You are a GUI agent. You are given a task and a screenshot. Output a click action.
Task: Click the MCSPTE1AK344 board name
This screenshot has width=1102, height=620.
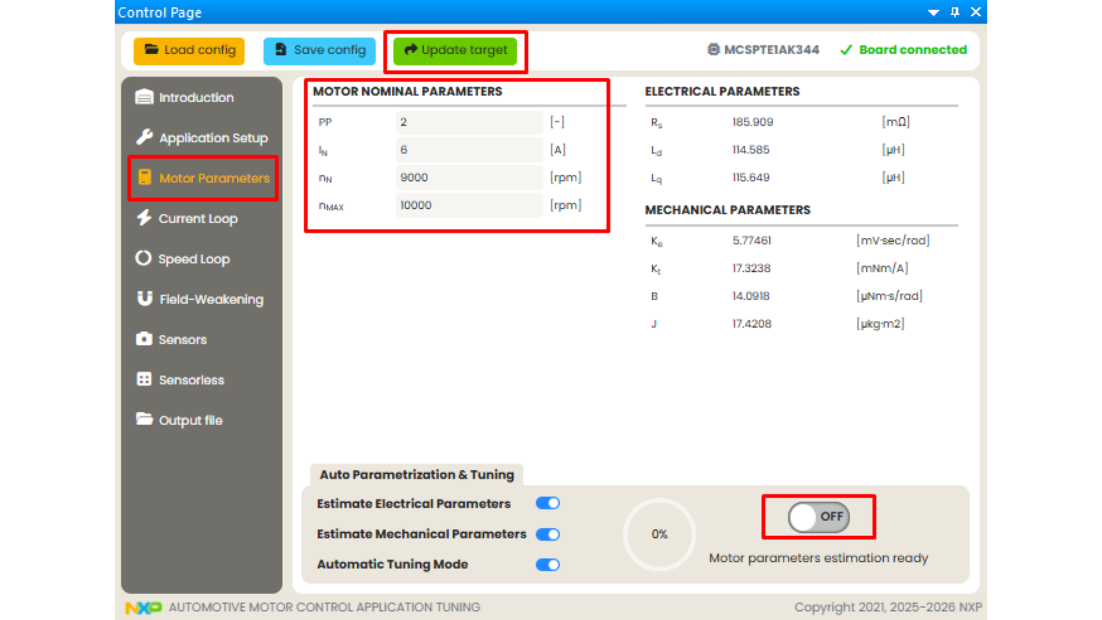[772, 50]
